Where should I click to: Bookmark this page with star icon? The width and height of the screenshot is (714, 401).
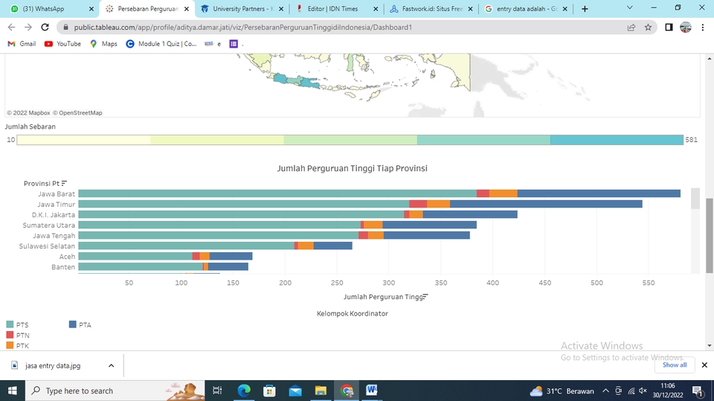(648, 28)
